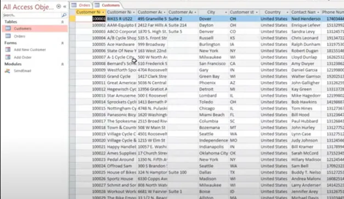Click the 'Tom Hines' contact cell
344x199 pixels.
[306, 108]
